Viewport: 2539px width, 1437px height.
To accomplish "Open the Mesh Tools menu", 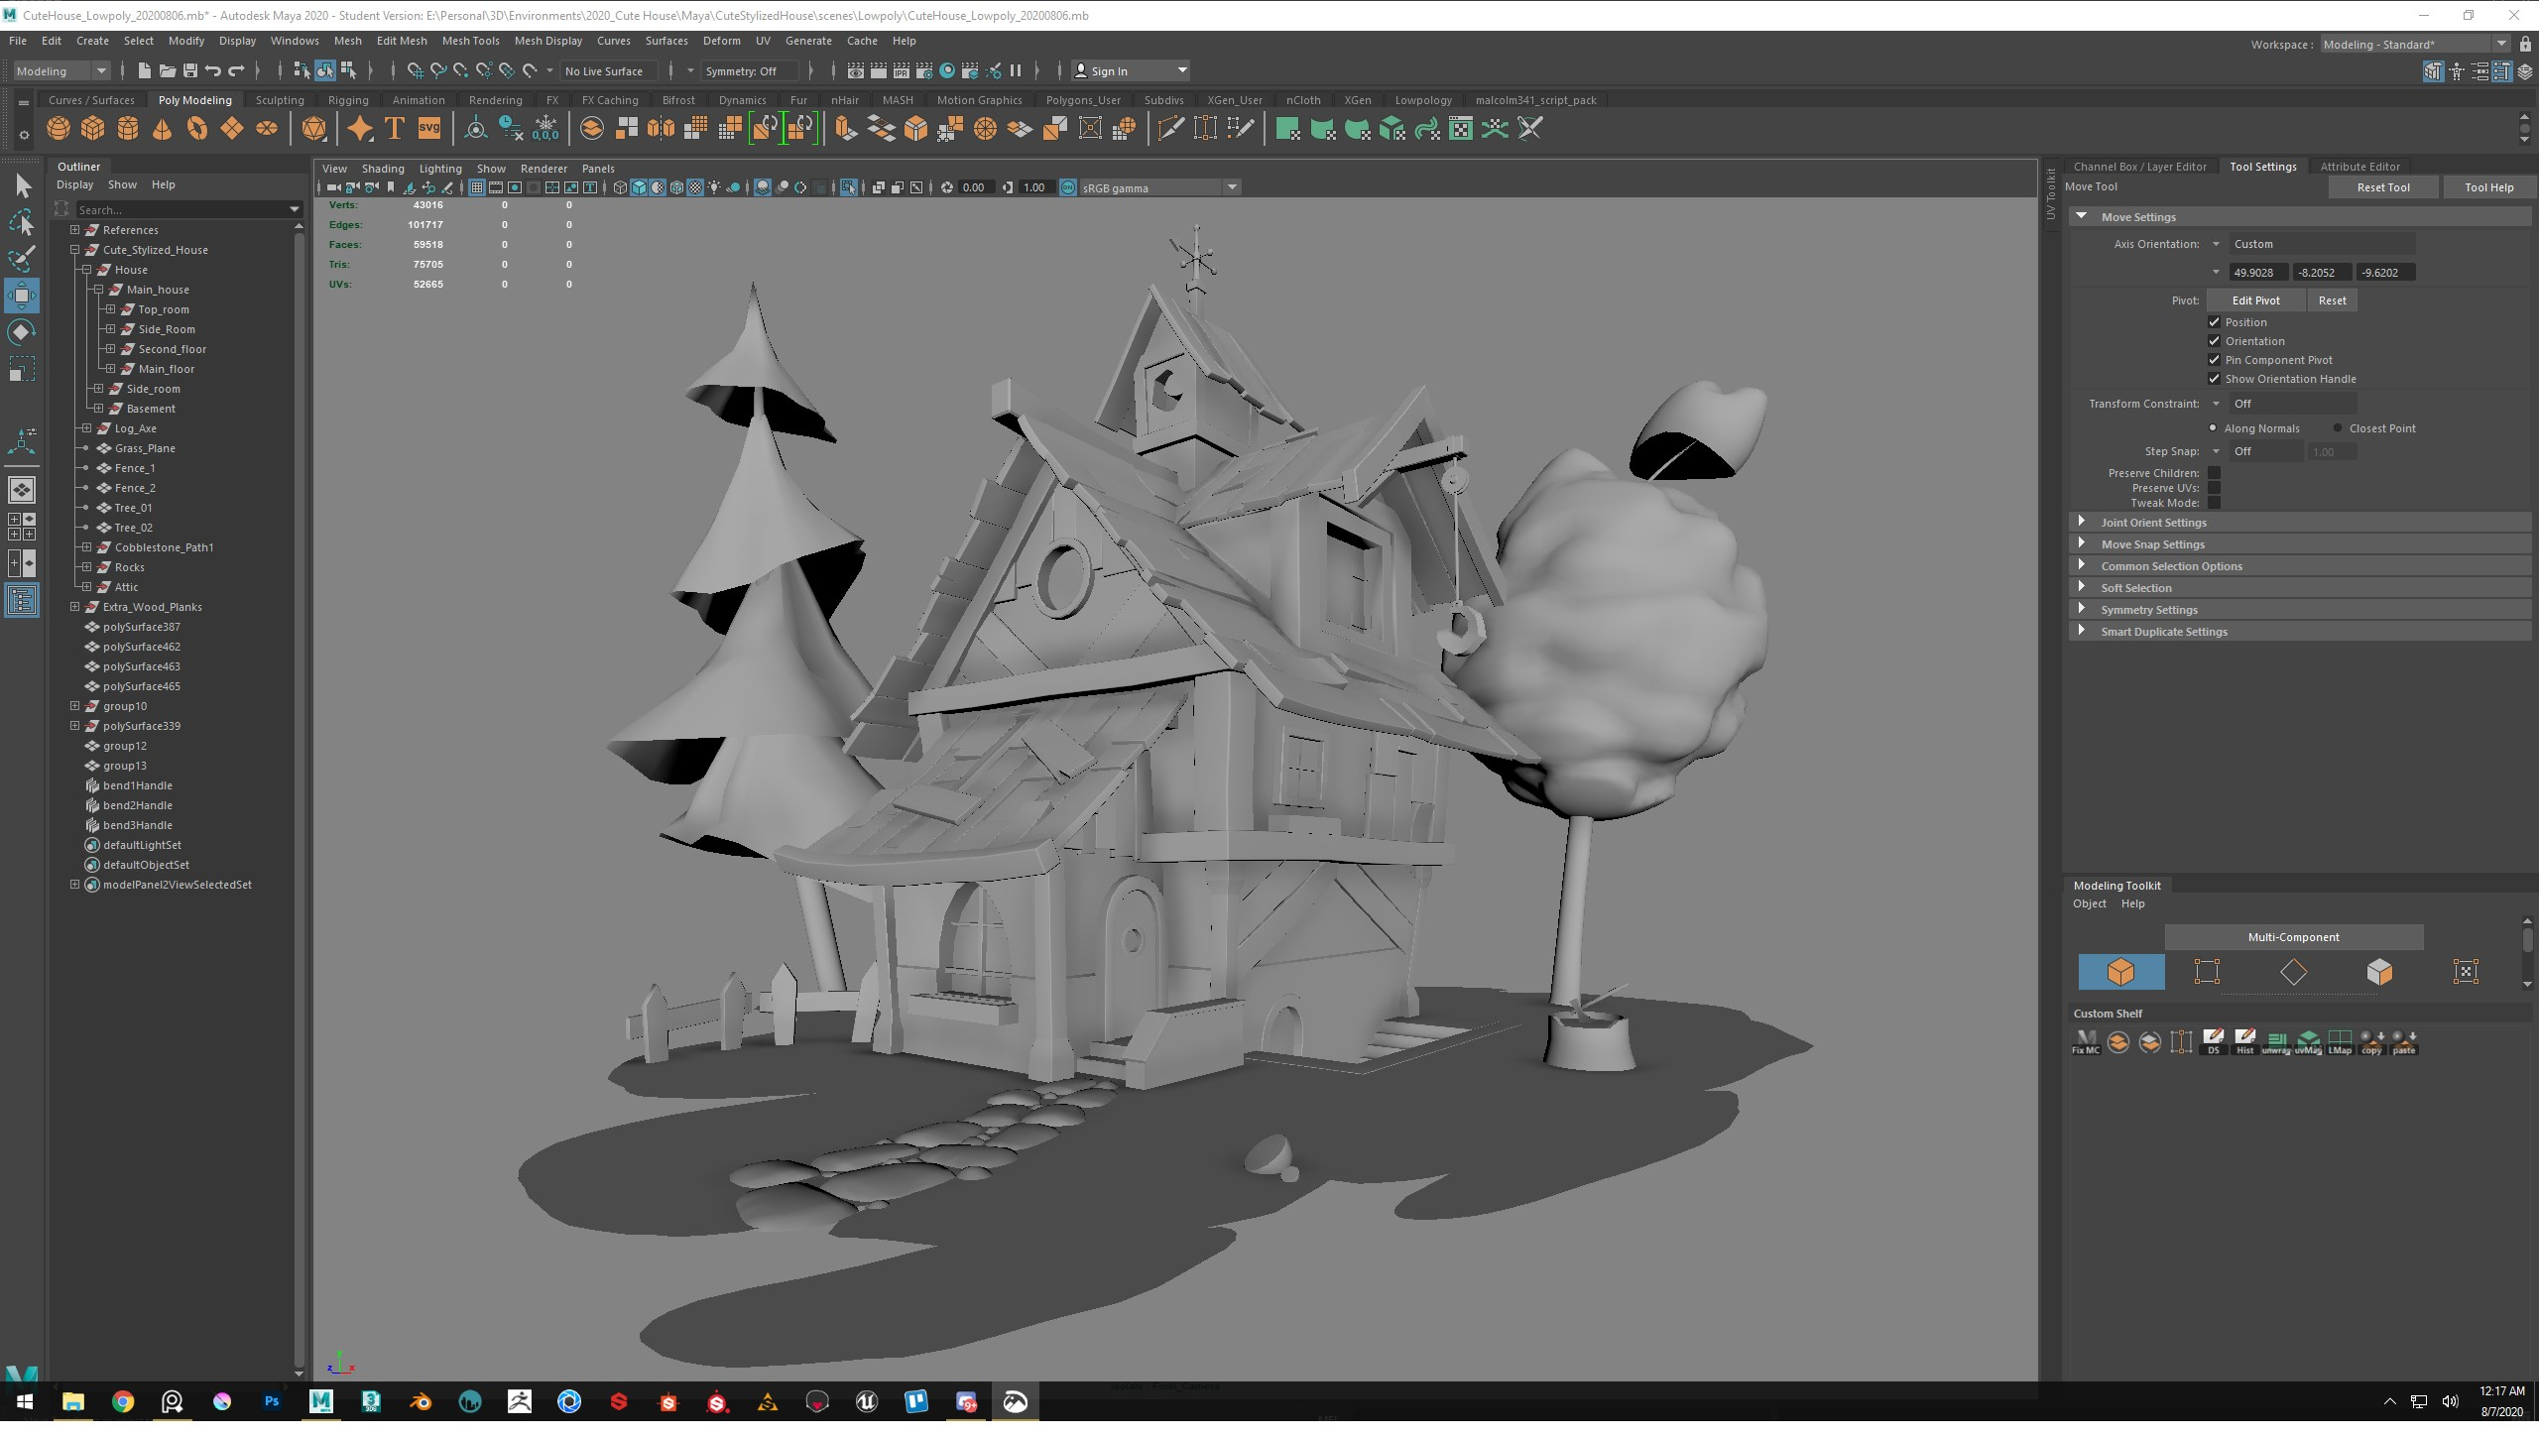I will 470,41.
